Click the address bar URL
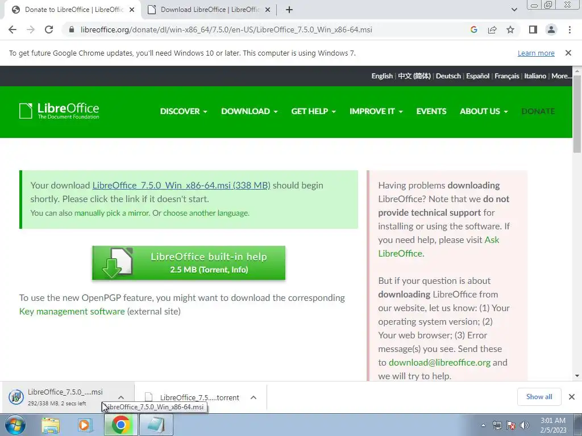The height and width of the screenshot is (436, 582). pos(226,30)
